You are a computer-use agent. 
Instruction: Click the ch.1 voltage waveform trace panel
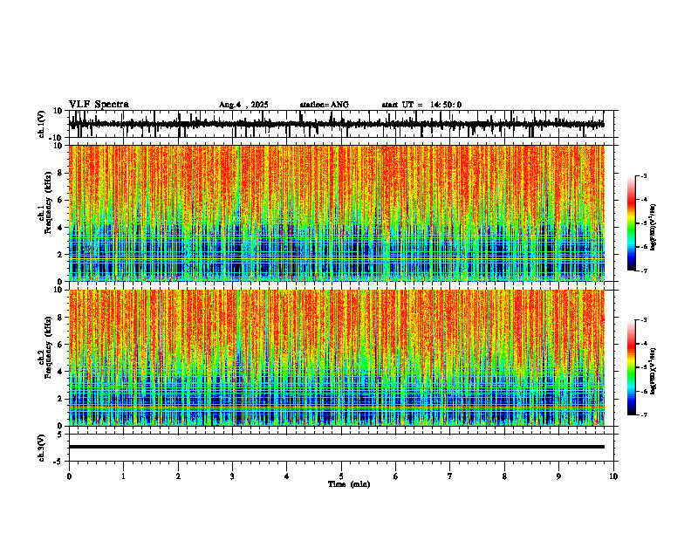343,124
